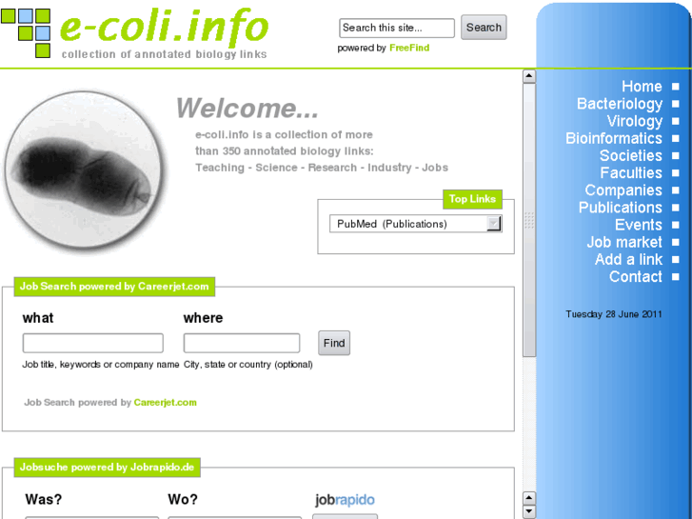Click the white square bullet beside Job market
The width and height of the screenshot is (692, 519).
675,242
